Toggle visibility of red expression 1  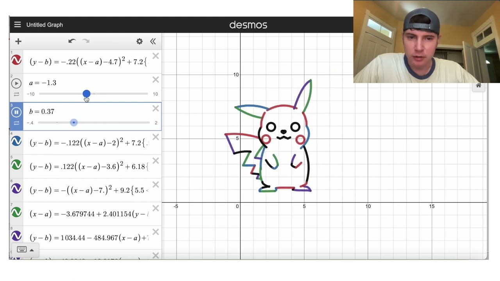click(16, 60)
